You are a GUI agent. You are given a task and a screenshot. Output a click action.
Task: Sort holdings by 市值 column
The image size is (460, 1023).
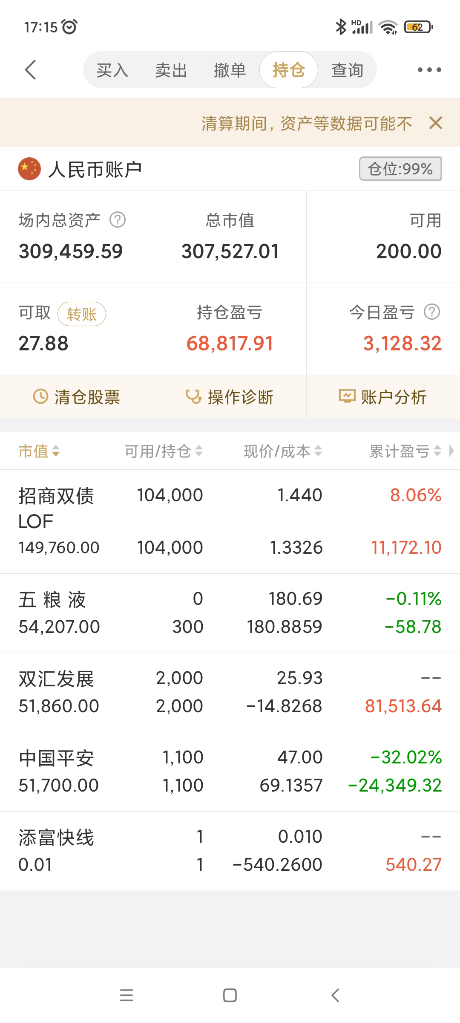pyautogui.click(x=39, y=451)
